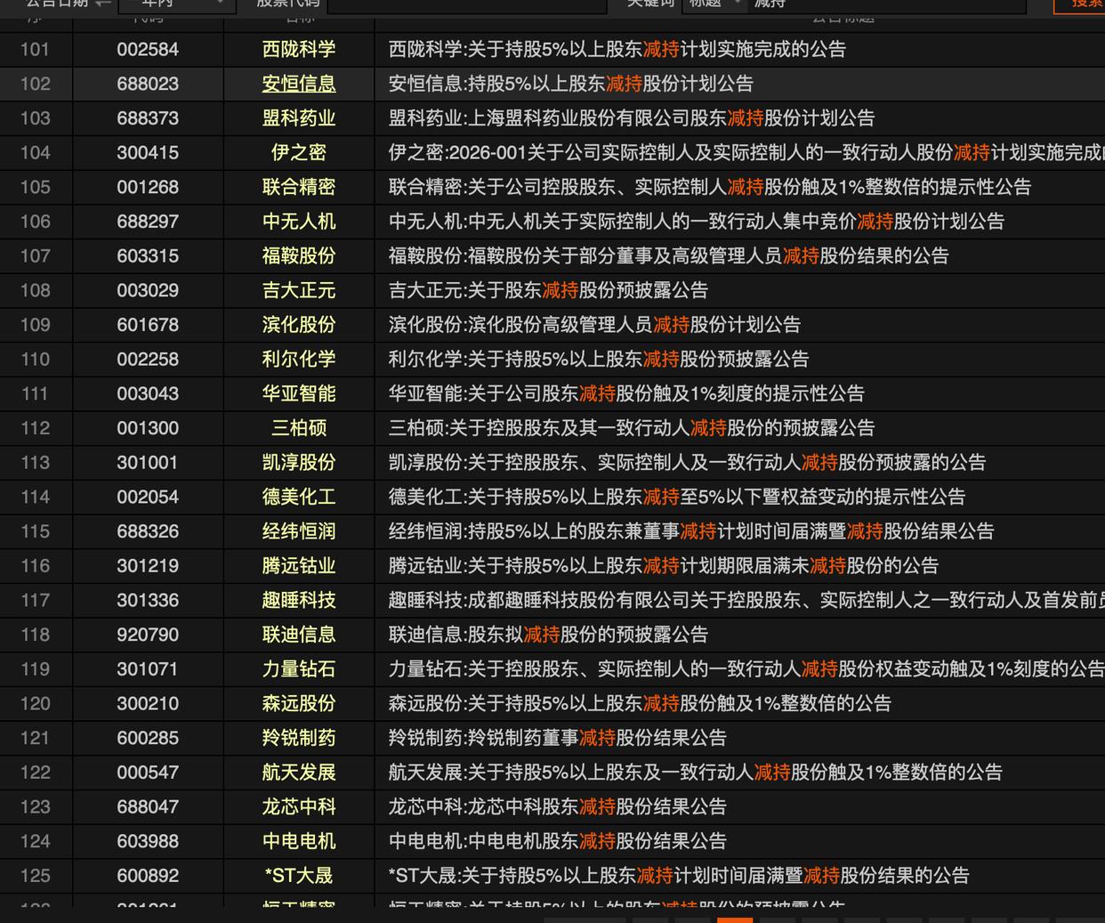This screenshot has width=1105, height=923.
Task: Open *ST大晟 减持股份结果的公告 title
Action: pyautogui.click(x=678, y=876)
